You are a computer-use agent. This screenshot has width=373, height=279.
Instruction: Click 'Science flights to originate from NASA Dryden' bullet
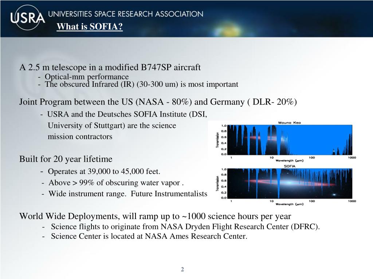tap(185, 227)
